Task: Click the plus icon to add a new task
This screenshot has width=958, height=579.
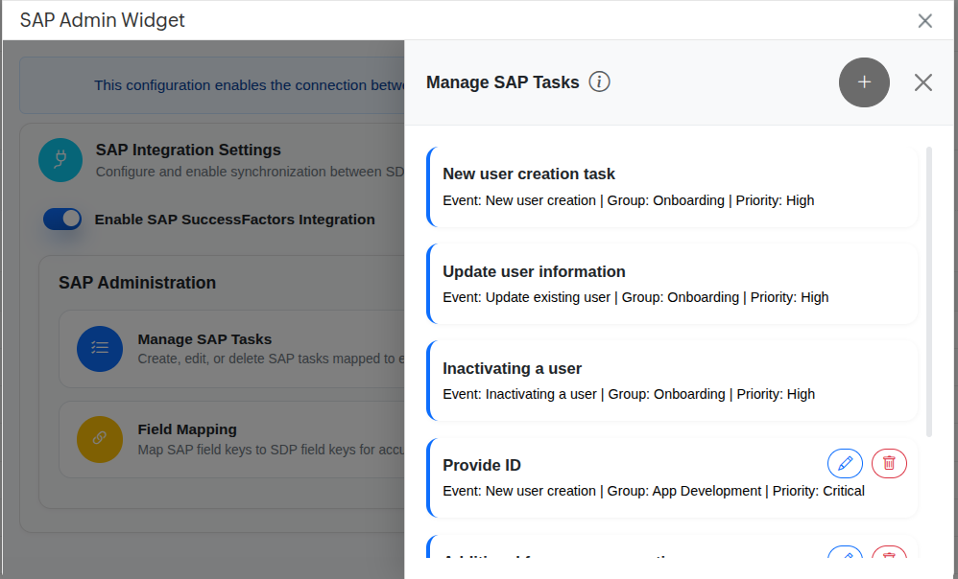Action: (x=863, y=82)
